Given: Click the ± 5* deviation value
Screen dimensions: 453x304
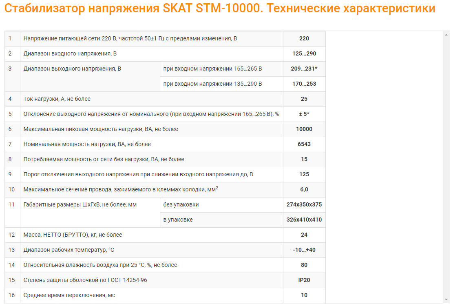Looking at the screenshot, I should coord(304,114).
